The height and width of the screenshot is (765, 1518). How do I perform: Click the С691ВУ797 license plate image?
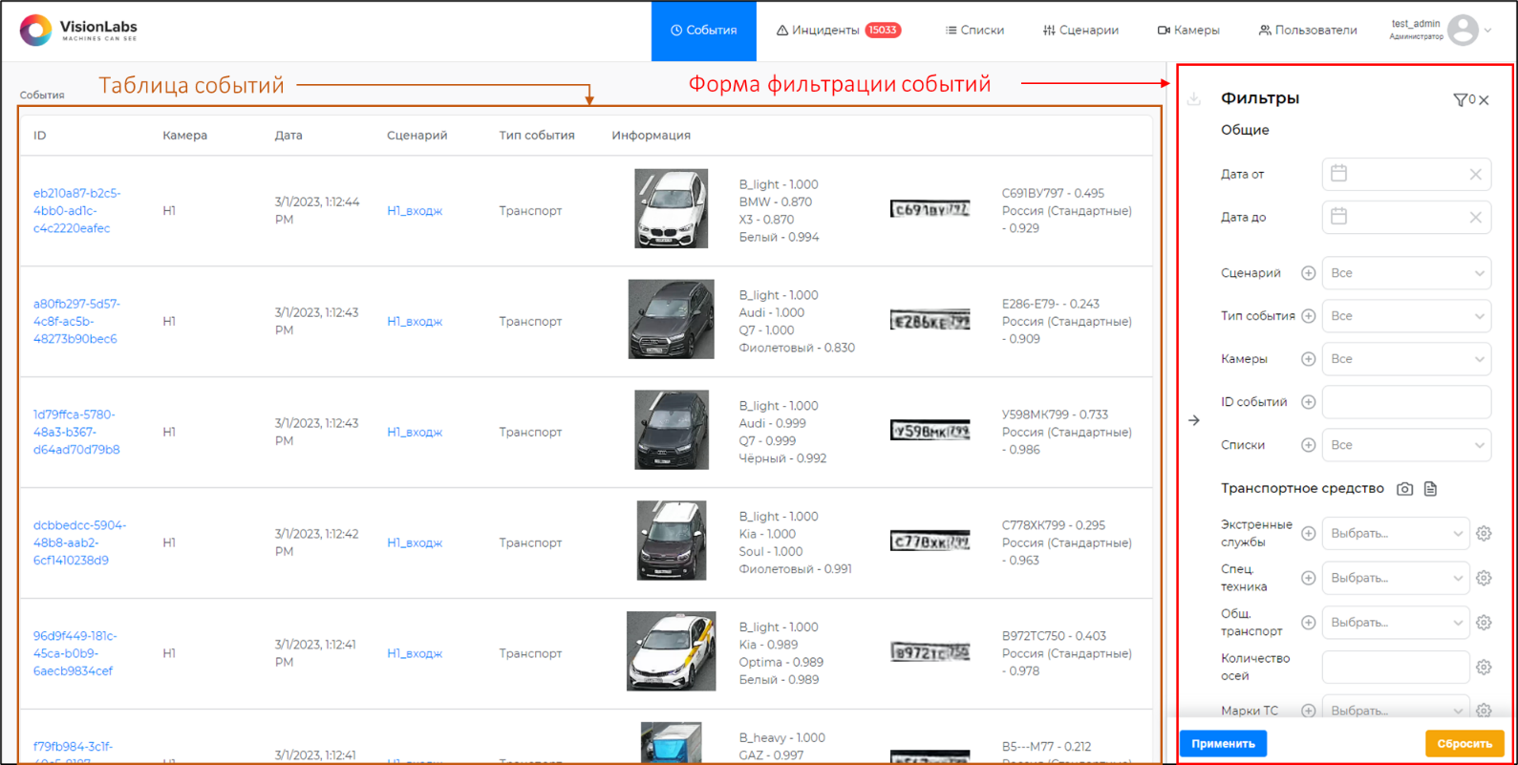[x=930, y=209]
